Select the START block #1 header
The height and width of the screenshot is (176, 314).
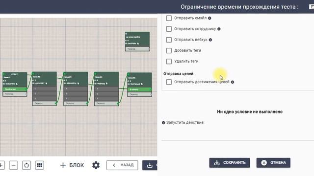[15, 80]
